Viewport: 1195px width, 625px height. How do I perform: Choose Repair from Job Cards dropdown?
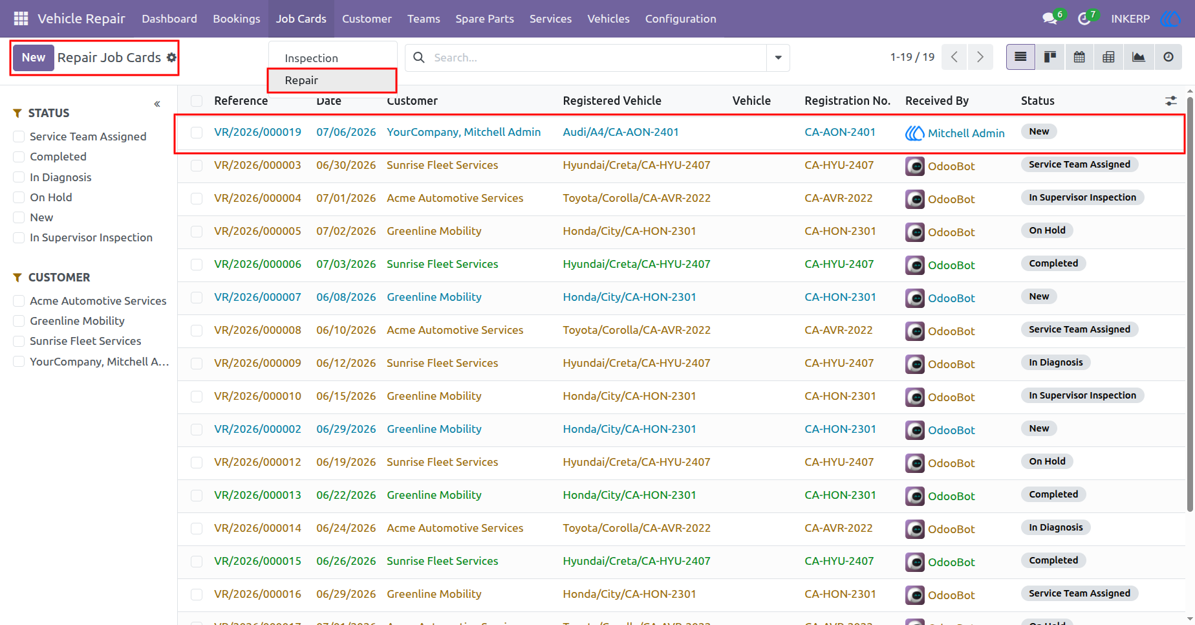tap(332, 80)
